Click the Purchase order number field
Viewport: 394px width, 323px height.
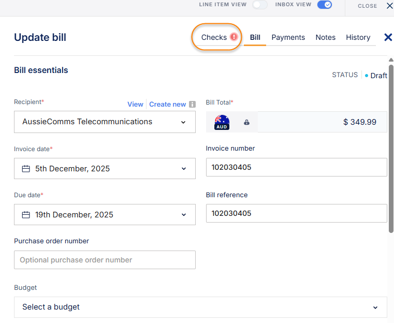105,260
